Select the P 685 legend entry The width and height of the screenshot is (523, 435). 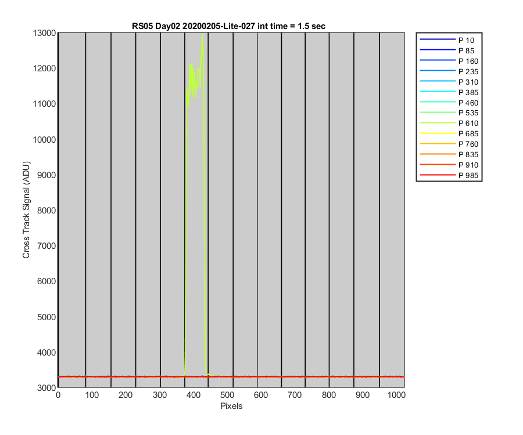click(x=449, y=134)
